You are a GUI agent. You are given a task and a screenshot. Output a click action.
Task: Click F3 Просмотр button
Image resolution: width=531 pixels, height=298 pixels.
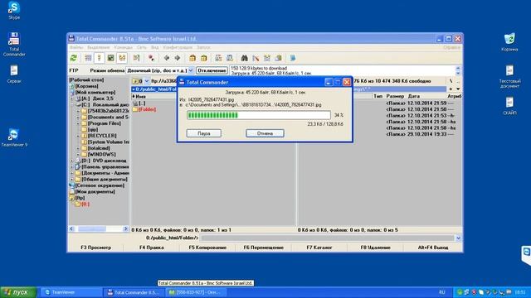[96, 248]
